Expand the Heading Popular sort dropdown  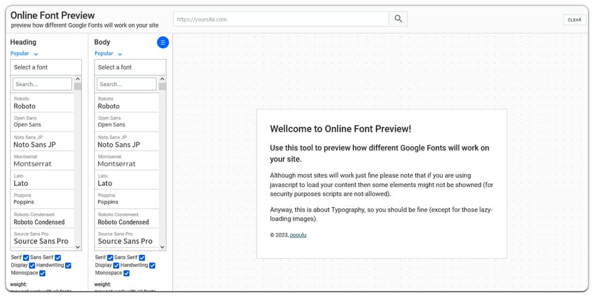pyautogui.click(x=24, y=54)
